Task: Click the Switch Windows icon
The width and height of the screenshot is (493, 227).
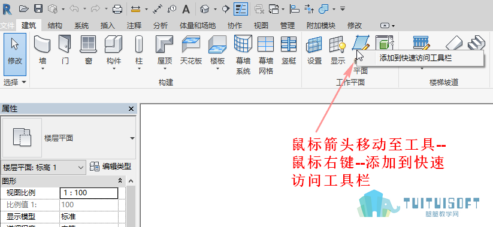Action: click(274, 10)
